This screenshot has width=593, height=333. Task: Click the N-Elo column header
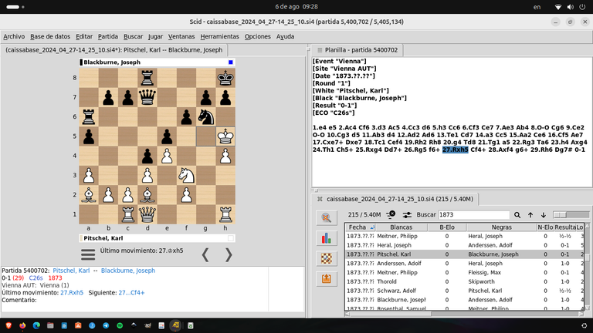(545, 227)
